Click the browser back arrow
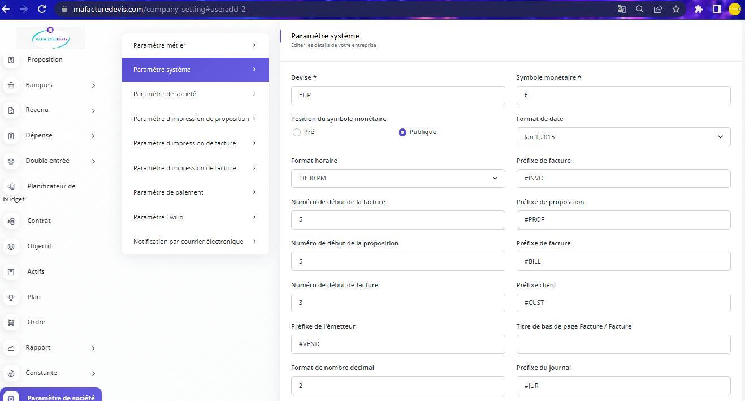The width and height of the screenshot is (745, 401). (x=6, y=9)
